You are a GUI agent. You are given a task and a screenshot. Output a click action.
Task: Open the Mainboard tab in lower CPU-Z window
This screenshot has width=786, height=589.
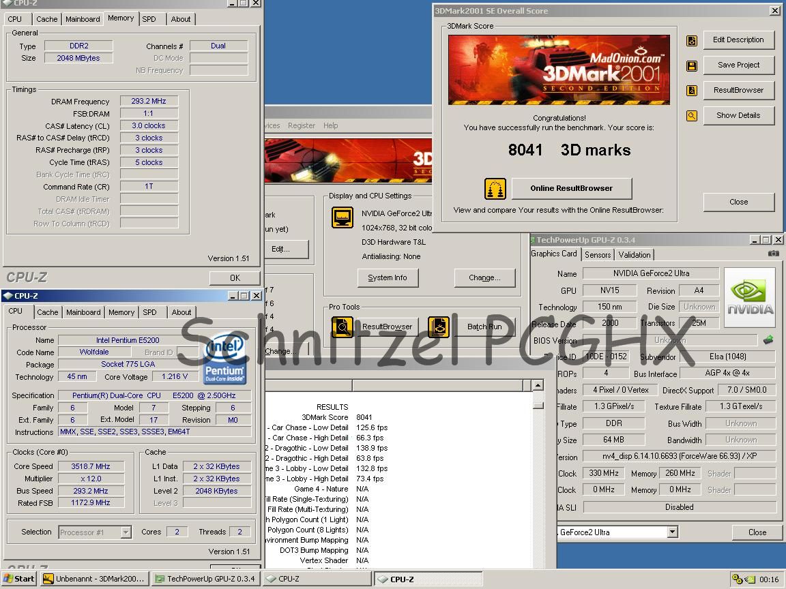click(x=83, y=312)
